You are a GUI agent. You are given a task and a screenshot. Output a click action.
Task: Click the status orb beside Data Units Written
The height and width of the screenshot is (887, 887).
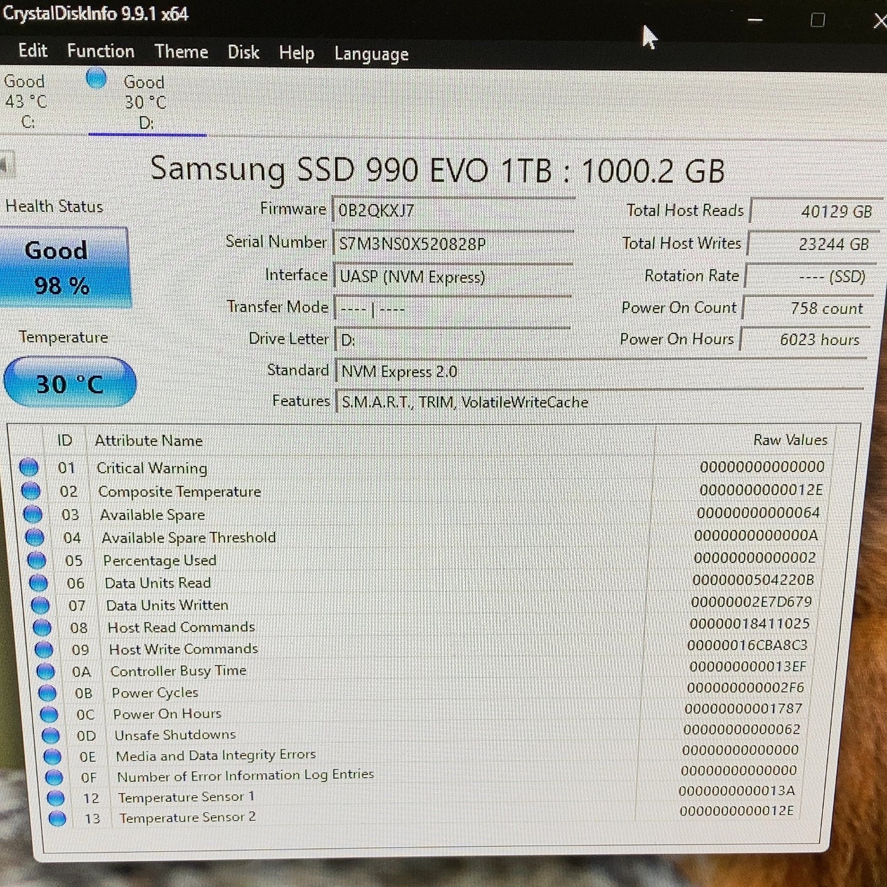coord(40,605)
